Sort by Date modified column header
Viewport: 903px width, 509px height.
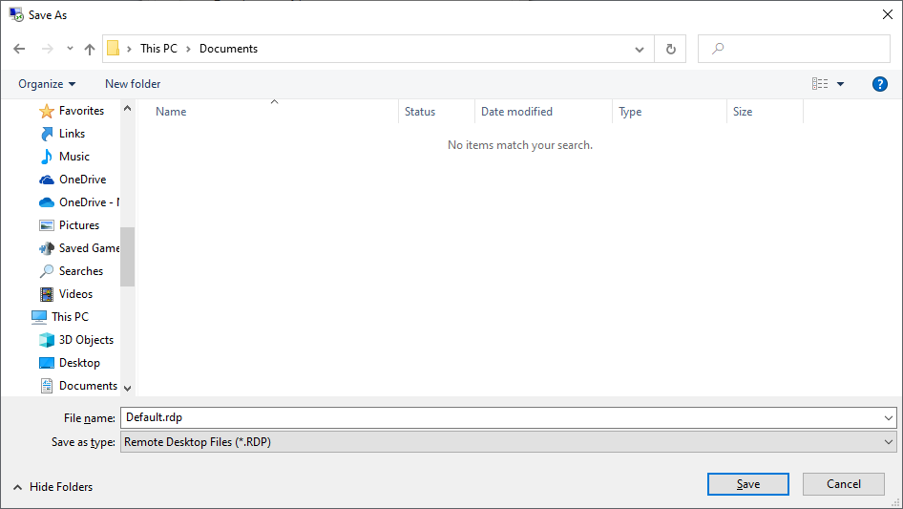click(x=516, y=112)
